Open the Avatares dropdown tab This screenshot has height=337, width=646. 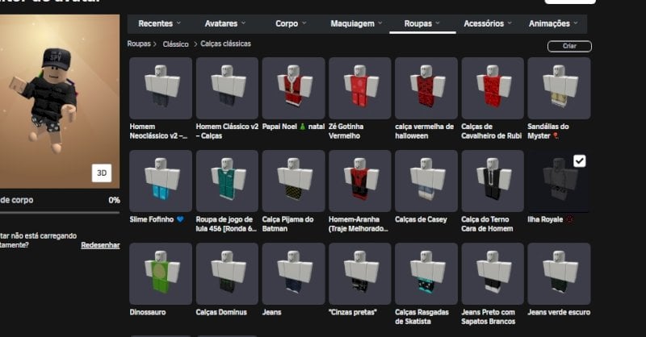tap(225, 24)
